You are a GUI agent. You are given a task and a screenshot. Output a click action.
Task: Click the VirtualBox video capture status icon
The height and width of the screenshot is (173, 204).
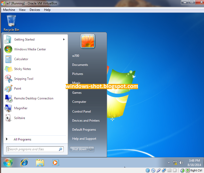click(175, 170)
